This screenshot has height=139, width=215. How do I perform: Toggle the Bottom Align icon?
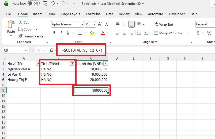tap(131, 24)
